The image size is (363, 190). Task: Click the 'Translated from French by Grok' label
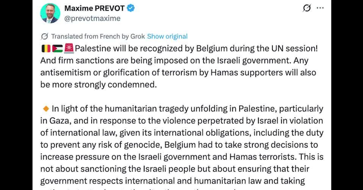(98, 36)
